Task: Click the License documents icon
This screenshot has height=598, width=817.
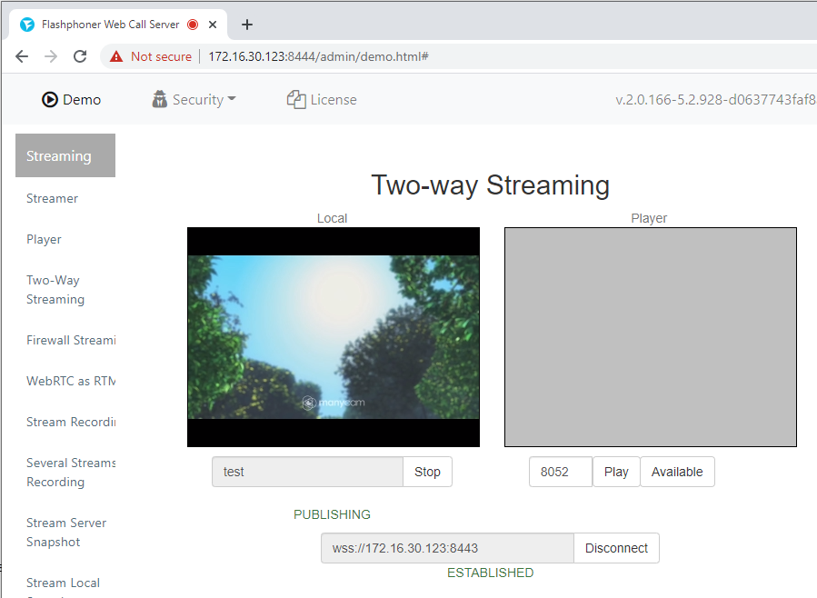Action: pos(296,99)
